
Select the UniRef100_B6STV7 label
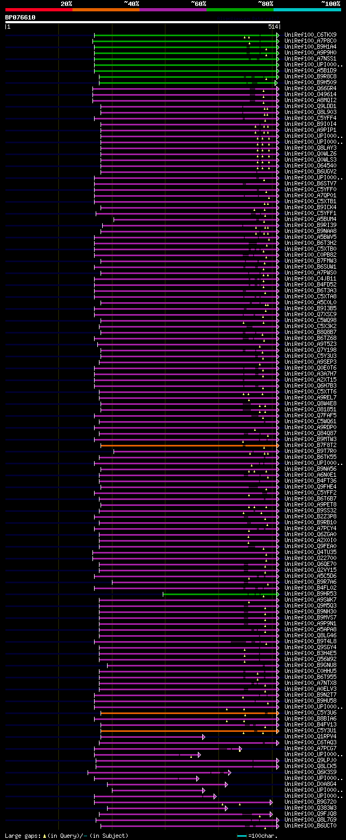click(310, 183)
